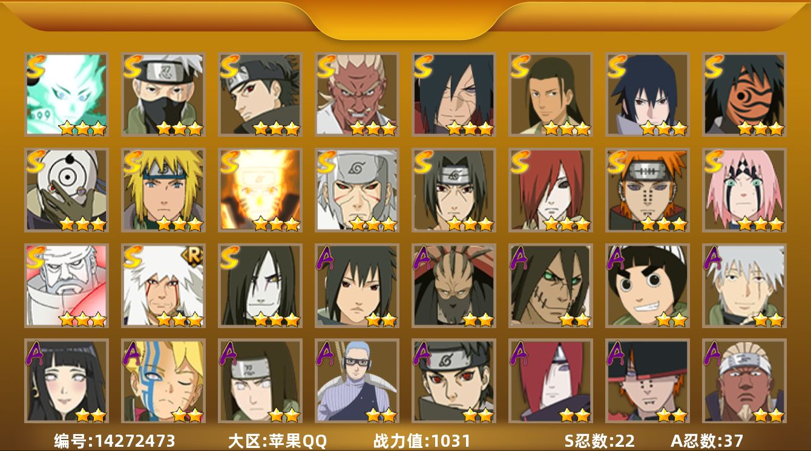The width and height of the screenshot is (811, 451).
Task: Choose the orange spiral mask Obito portrait
Action: pyautogui.click(x=744, y=94)
